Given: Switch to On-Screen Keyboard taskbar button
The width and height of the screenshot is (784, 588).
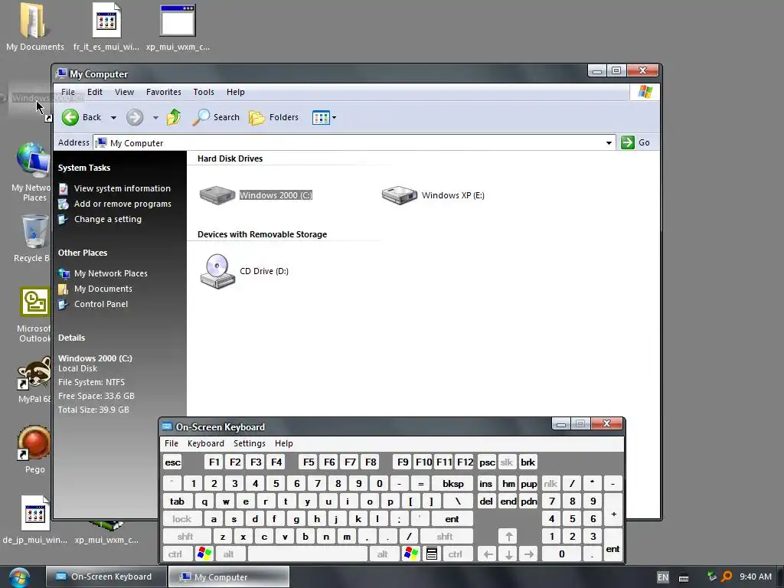Looking at the screenshot, I should click(106, 577).
